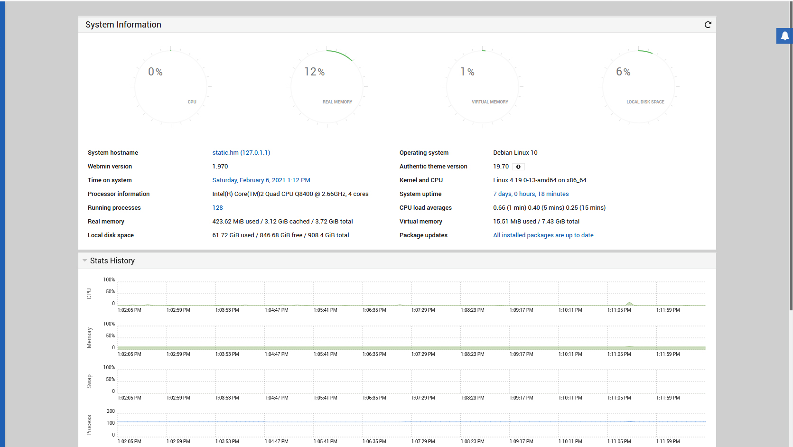793x447 pixels.
Task: Click the Operating system label
Action: click(424, 153)
